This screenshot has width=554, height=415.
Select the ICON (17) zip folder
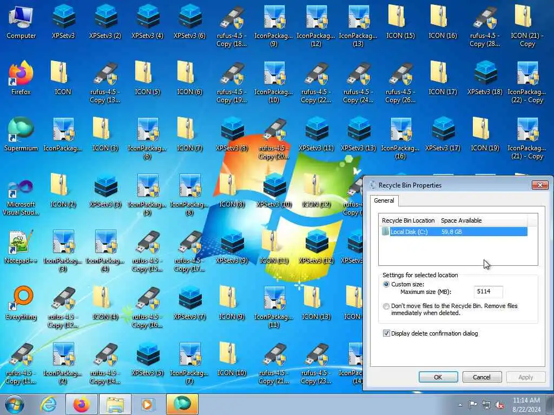(x=443, y=78)
